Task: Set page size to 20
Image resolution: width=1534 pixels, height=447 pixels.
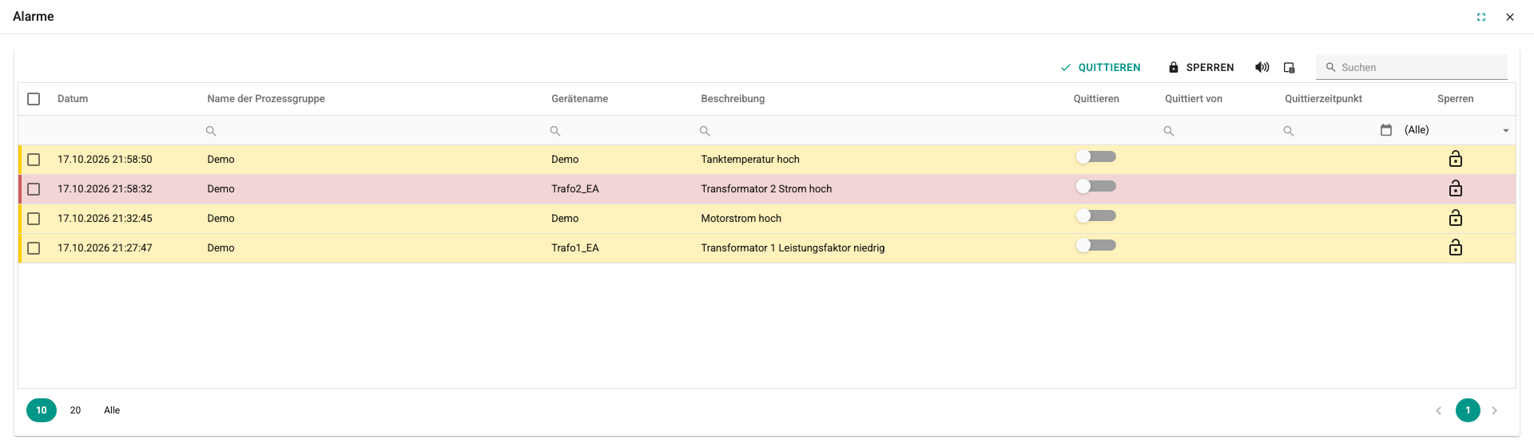Action: pos(75,410)
